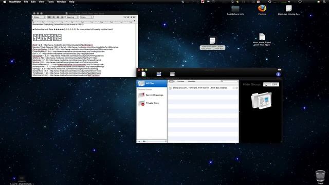Click the search field in MacHider file list

(x=229, y=81)
